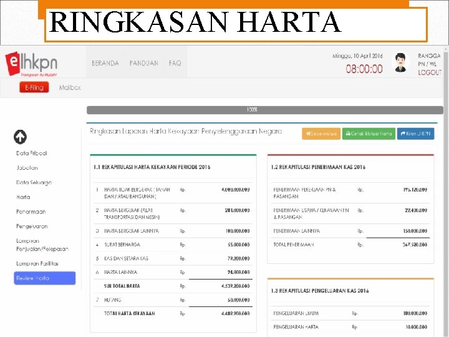Click the 'TOTAL PENERIMAAN' row label
Viewport: 449px width, 337px height.
point(294,245)
